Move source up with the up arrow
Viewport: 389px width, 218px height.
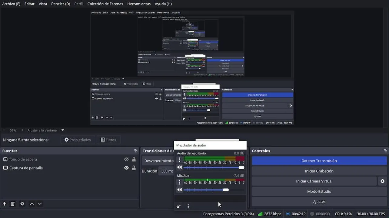32,204
